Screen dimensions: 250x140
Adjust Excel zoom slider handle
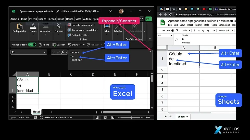tap(131, 117)
